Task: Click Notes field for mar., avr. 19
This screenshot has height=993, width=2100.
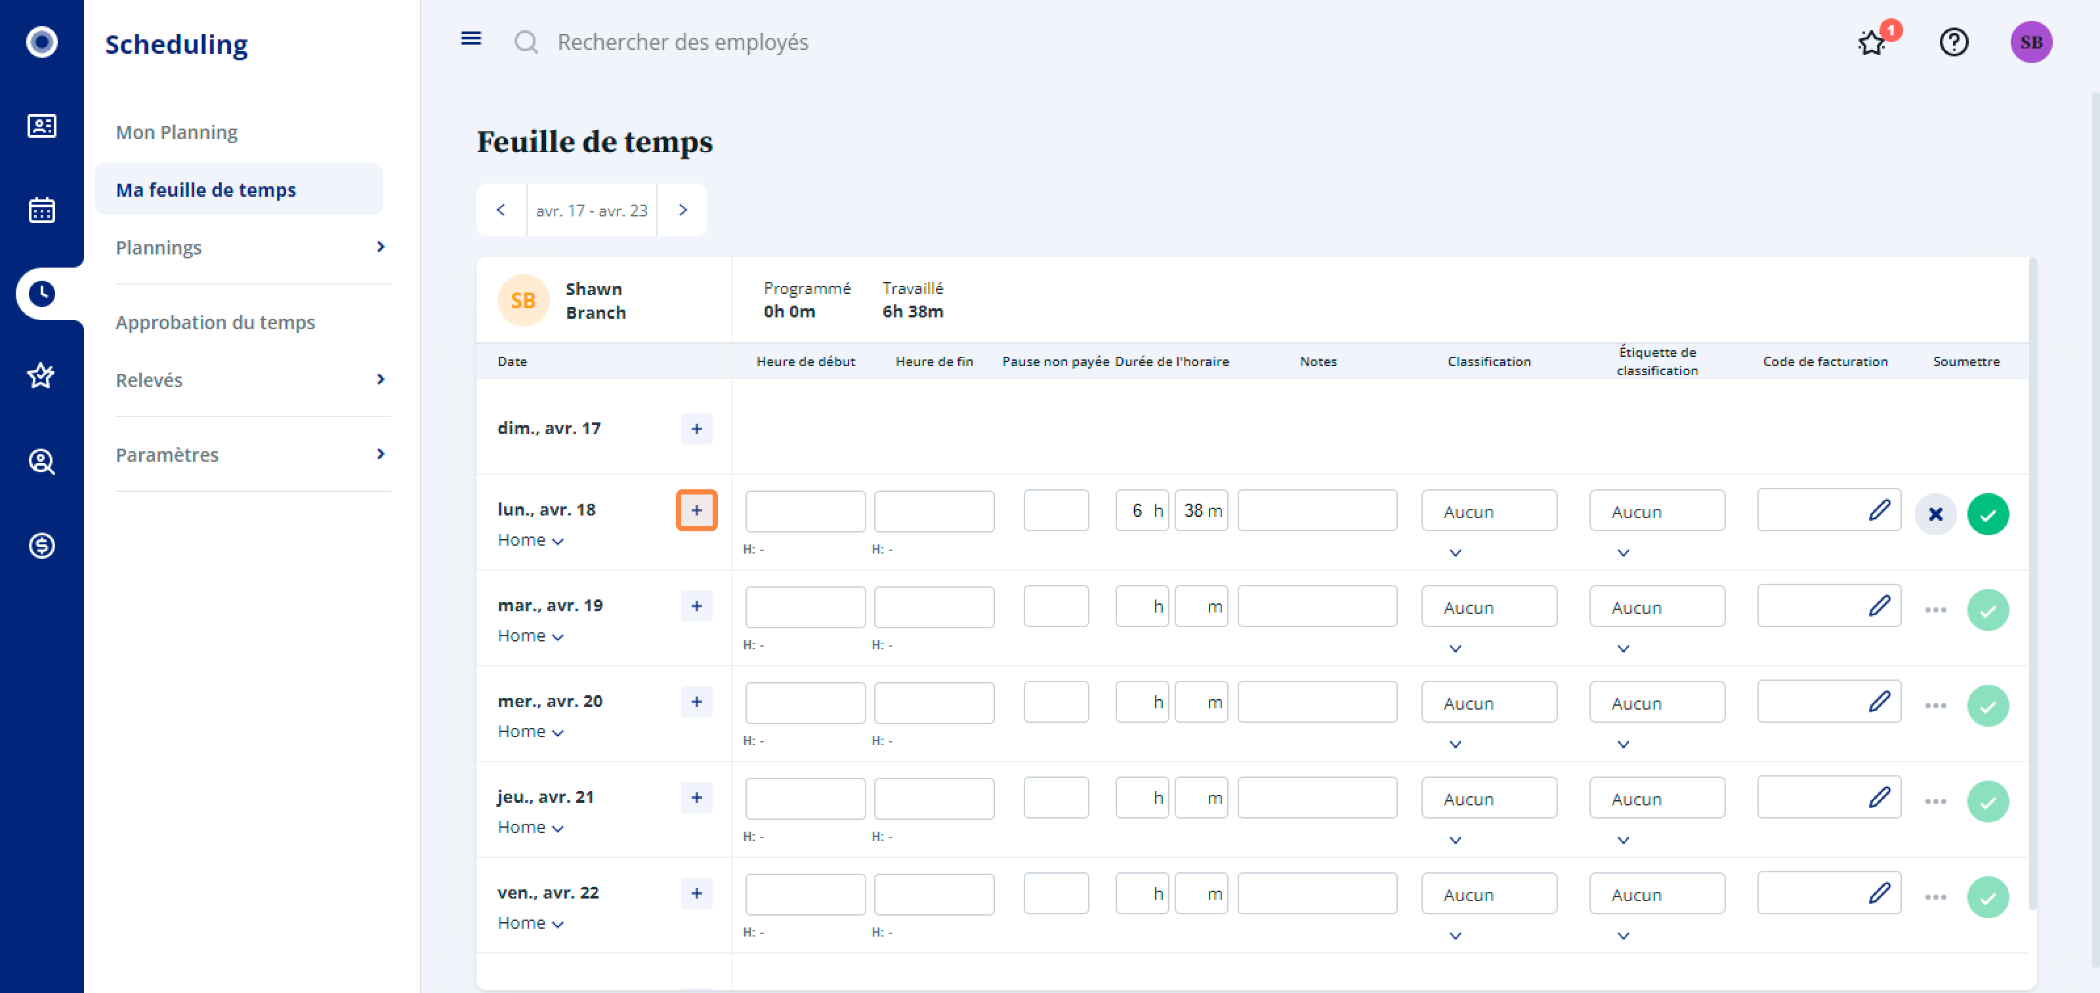Action: (x=1316, y=606)
